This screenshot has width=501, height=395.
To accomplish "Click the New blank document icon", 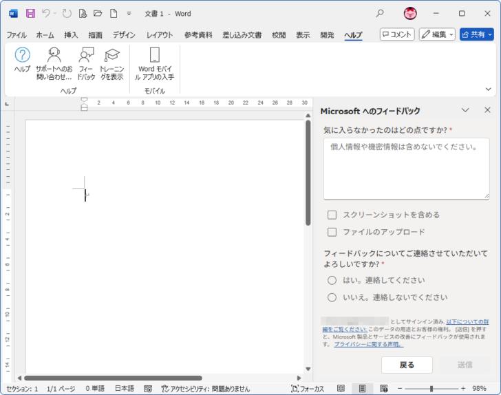I will 114,14.
